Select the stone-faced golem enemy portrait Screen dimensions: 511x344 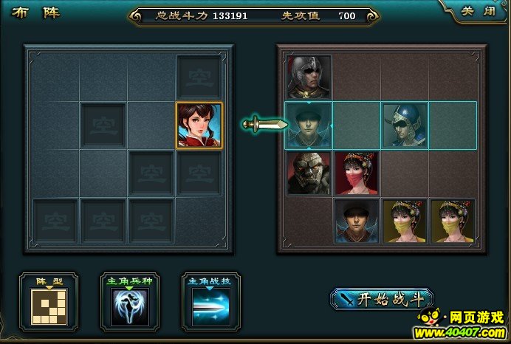tap(309, 173)
